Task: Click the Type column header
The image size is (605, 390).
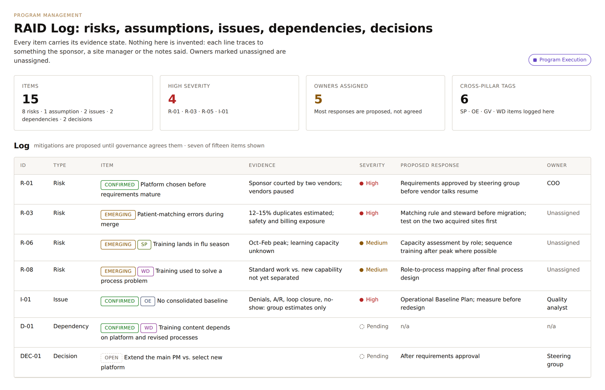Action: (60, 166)
